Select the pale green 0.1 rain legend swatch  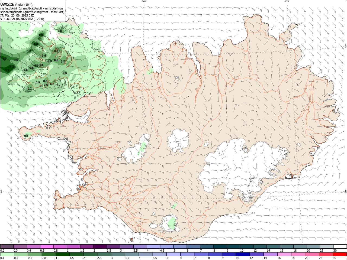pos(7,254)
